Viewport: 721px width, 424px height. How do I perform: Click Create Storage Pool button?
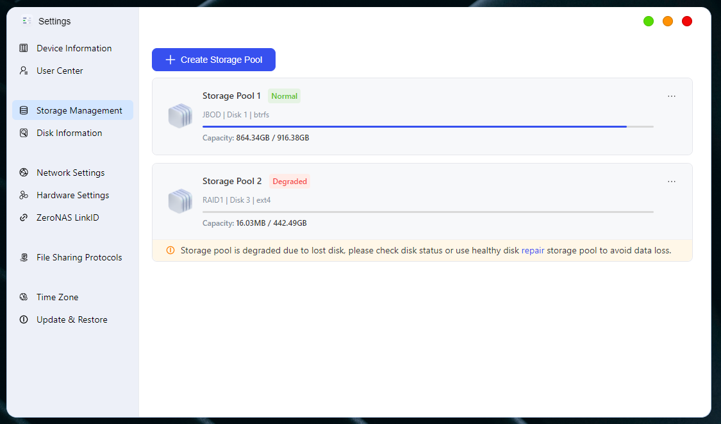[214, 60]
